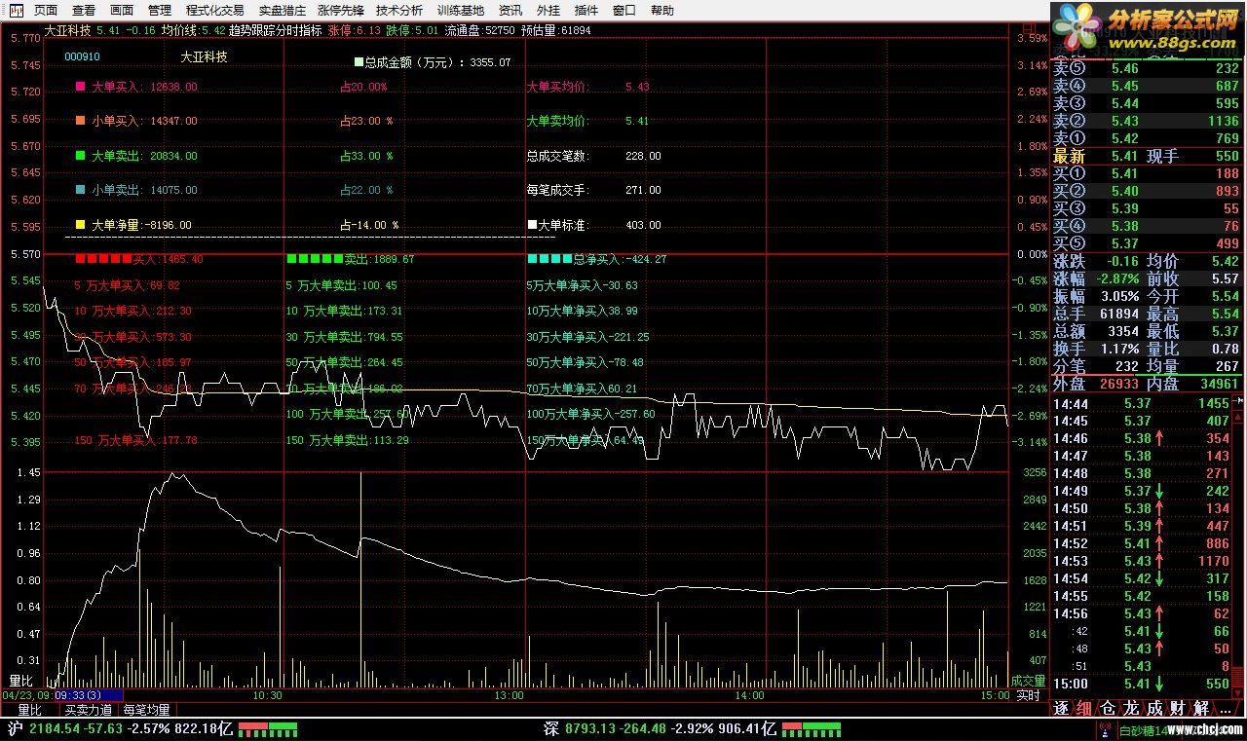Screen dimensions: 1247x741
Task: Click the 买① bid row at 5.41
Action: (x=1147, y=173)
